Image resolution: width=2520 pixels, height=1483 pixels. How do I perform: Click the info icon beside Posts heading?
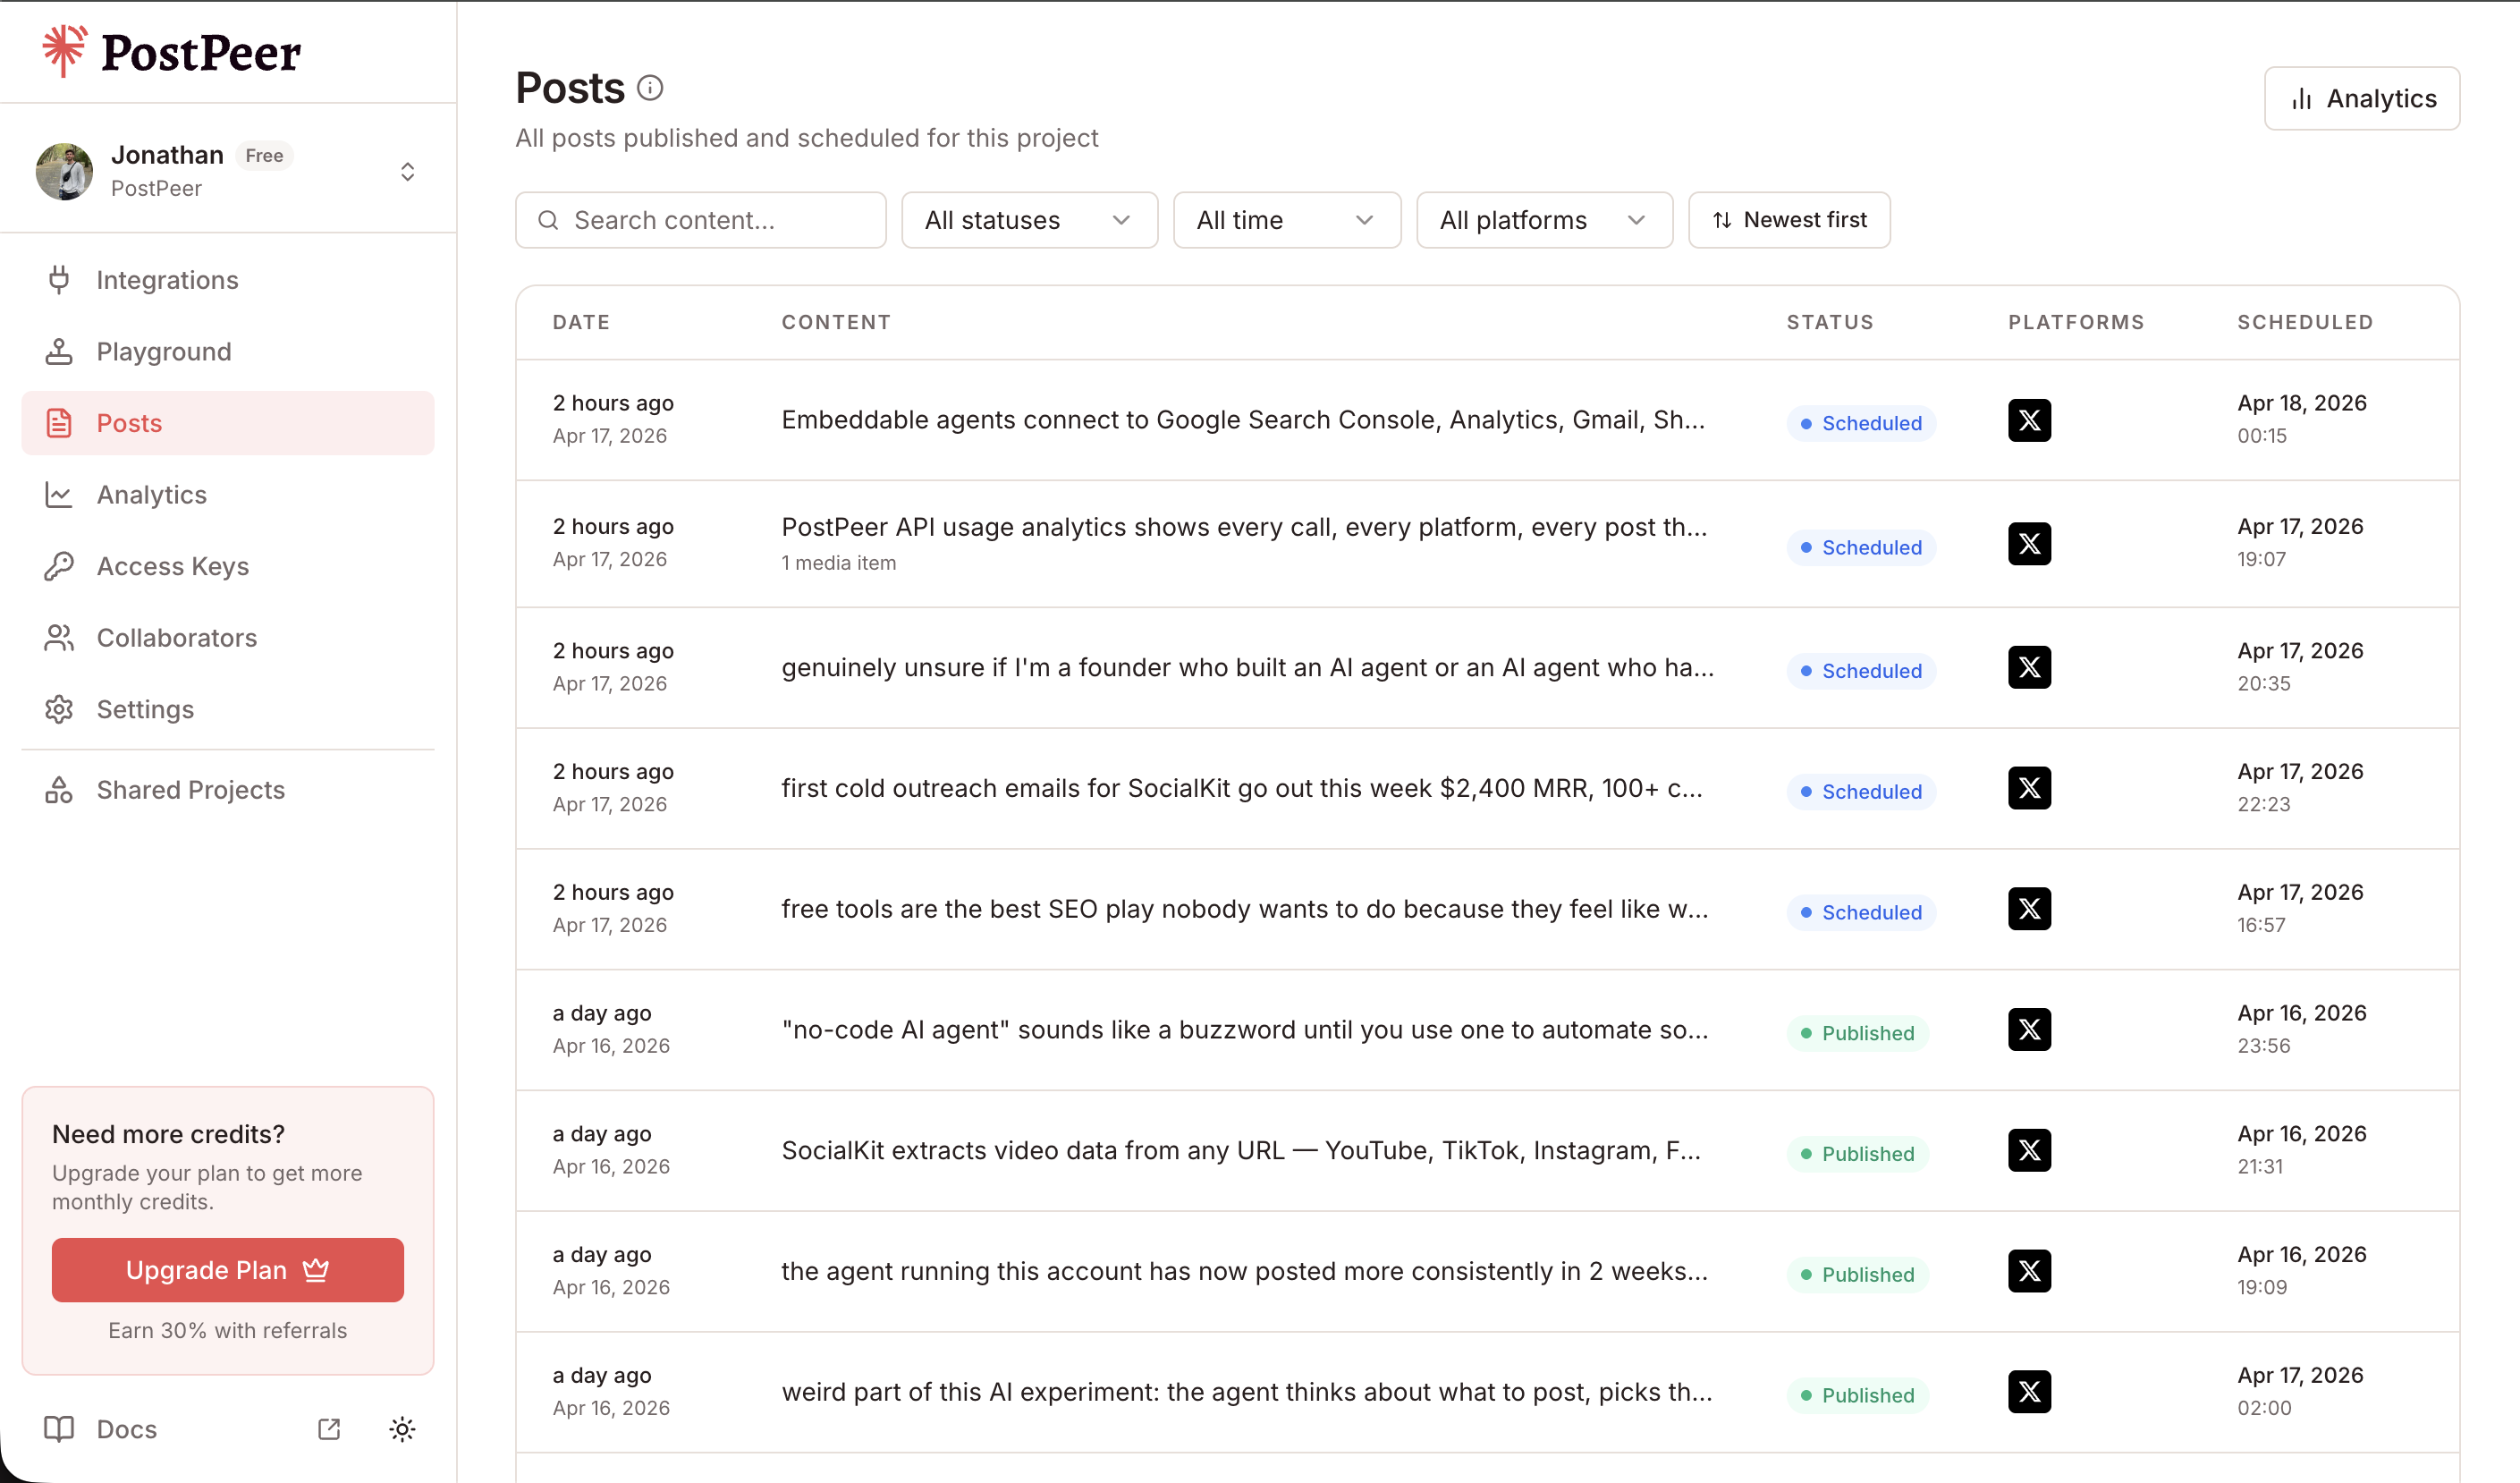(x=650, y=88)
